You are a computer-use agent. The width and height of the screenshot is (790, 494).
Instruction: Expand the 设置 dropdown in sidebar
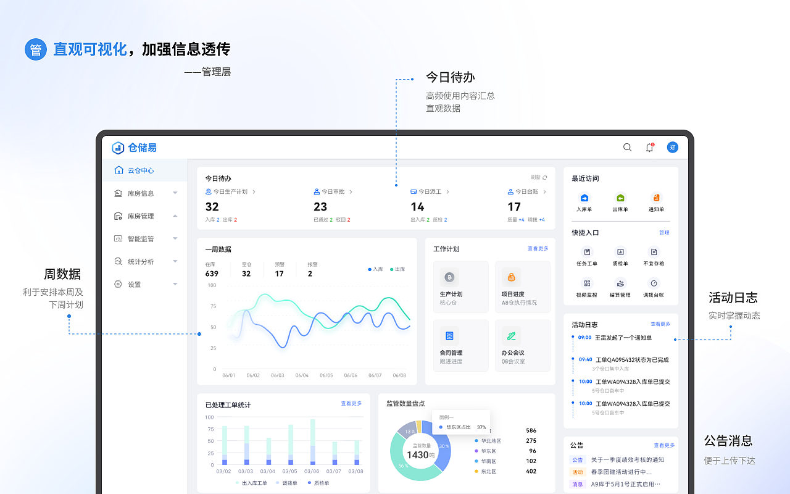click(x=145, y=284)
